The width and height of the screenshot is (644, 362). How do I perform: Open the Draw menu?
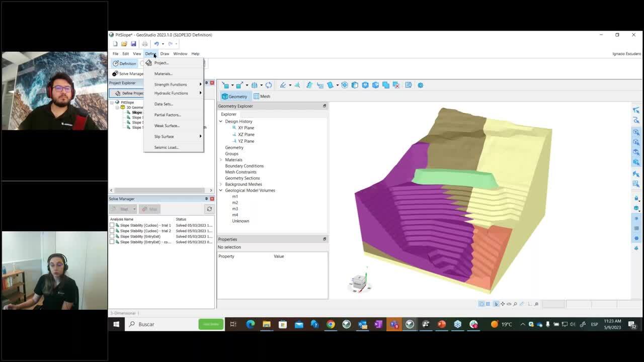[x=165, y=54]
